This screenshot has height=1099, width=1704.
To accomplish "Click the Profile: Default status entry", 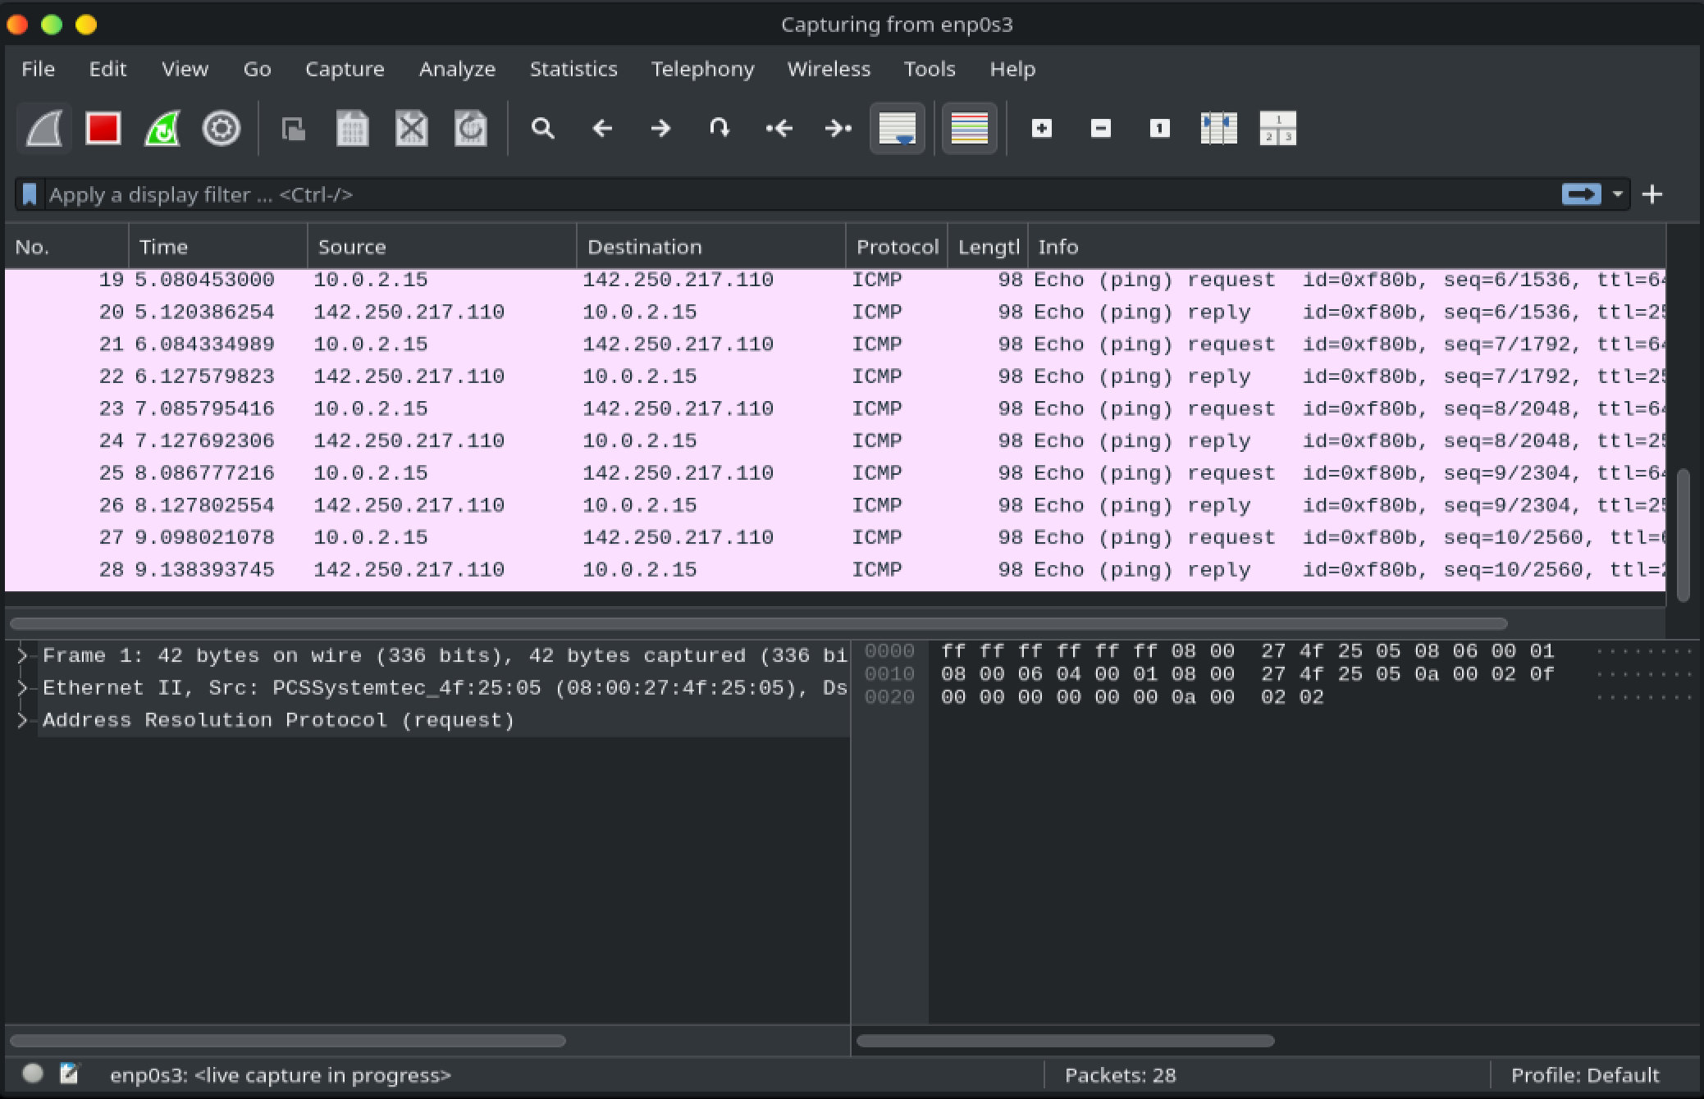I will click(x=1585, y=1075).
